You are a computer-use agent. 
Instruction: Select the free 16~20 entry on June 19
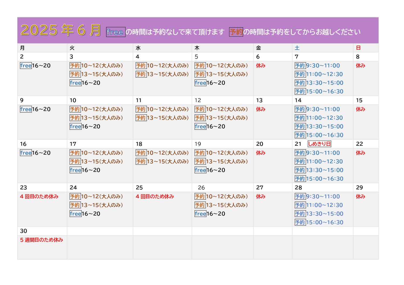coord(210,170)
